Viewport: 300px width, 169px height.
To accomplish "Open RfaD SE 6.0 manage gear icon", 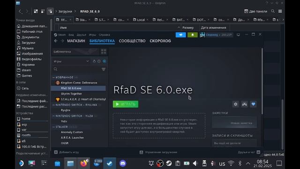I will (x=235, y=104).
